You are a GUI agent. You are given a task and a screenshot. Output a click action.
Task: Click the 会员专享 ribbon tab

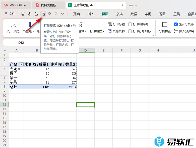point(192,14)
